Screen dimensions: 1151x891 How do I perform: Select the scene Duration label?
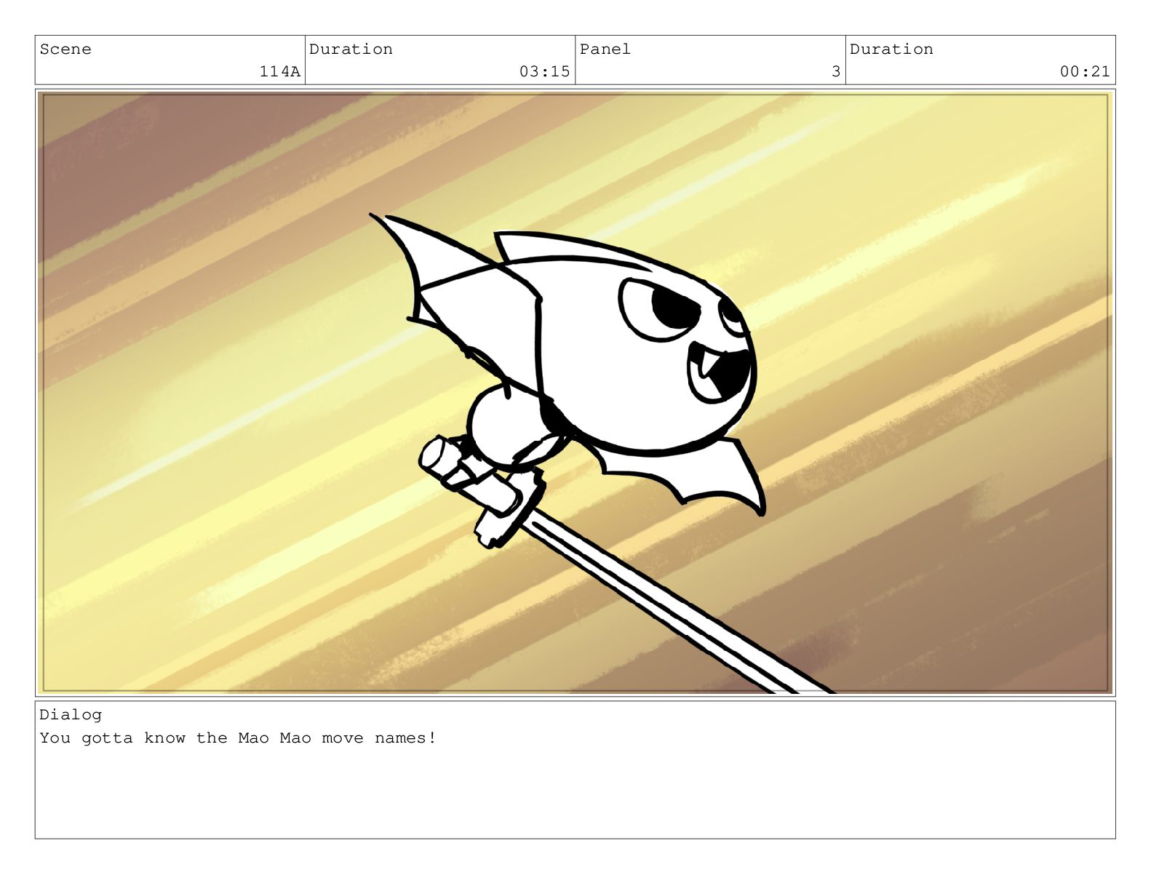(x=351, y=49)
